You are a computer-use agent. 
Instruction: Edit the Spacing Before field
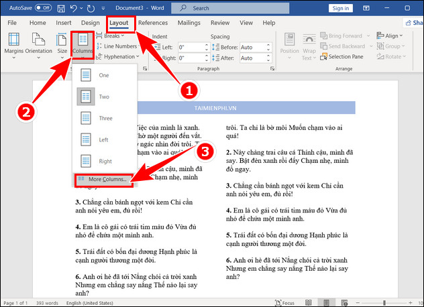(252, 48)
